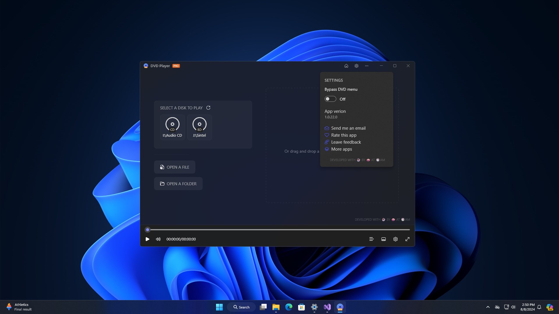
Task: Open the Windows Start menu
Action: point(219,307)
